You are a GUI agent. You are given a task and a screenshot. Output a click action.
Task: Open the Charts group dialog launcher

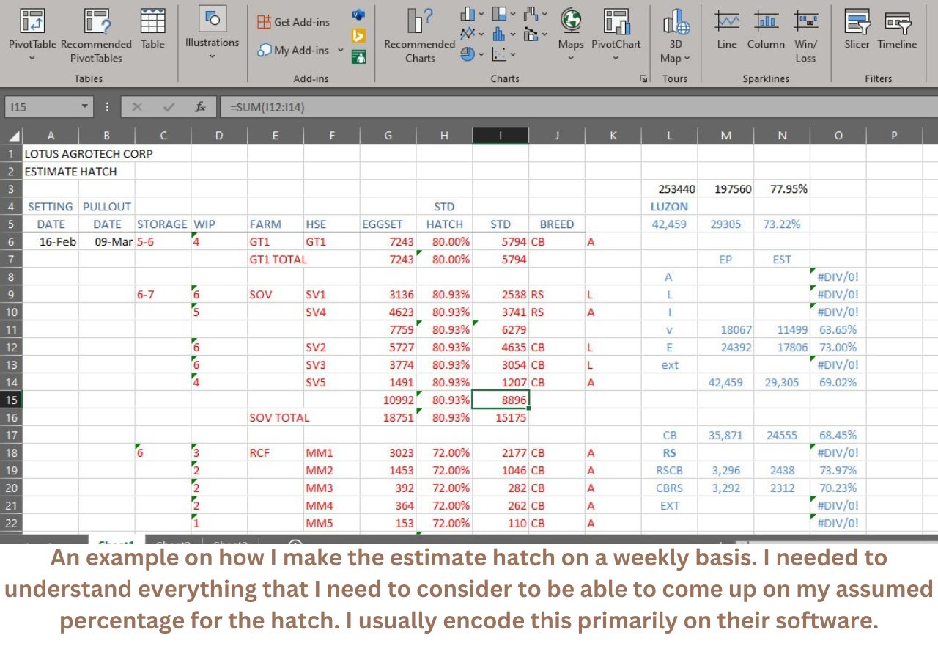pos(643,78)
